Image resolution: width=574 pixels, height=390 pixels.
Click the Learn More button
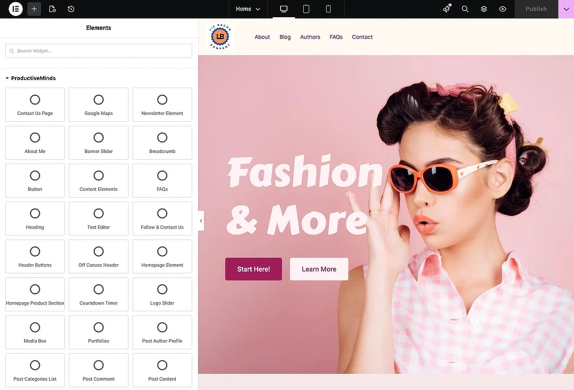[x=319, y=269]
